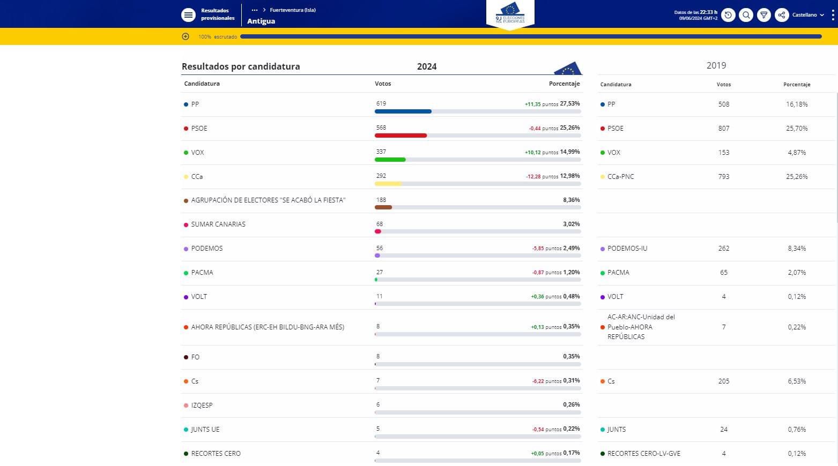Click the 2024 results heading

[x=427, y=66]
